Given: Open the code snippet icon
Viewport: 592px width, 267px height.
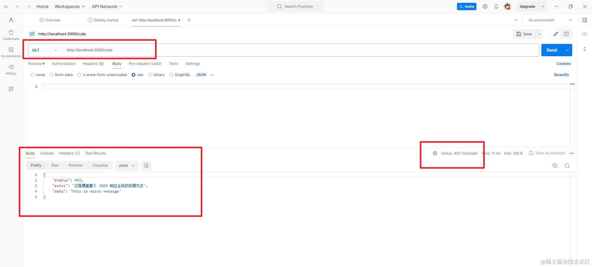Looking at the screenshot, I should point(585,34).
